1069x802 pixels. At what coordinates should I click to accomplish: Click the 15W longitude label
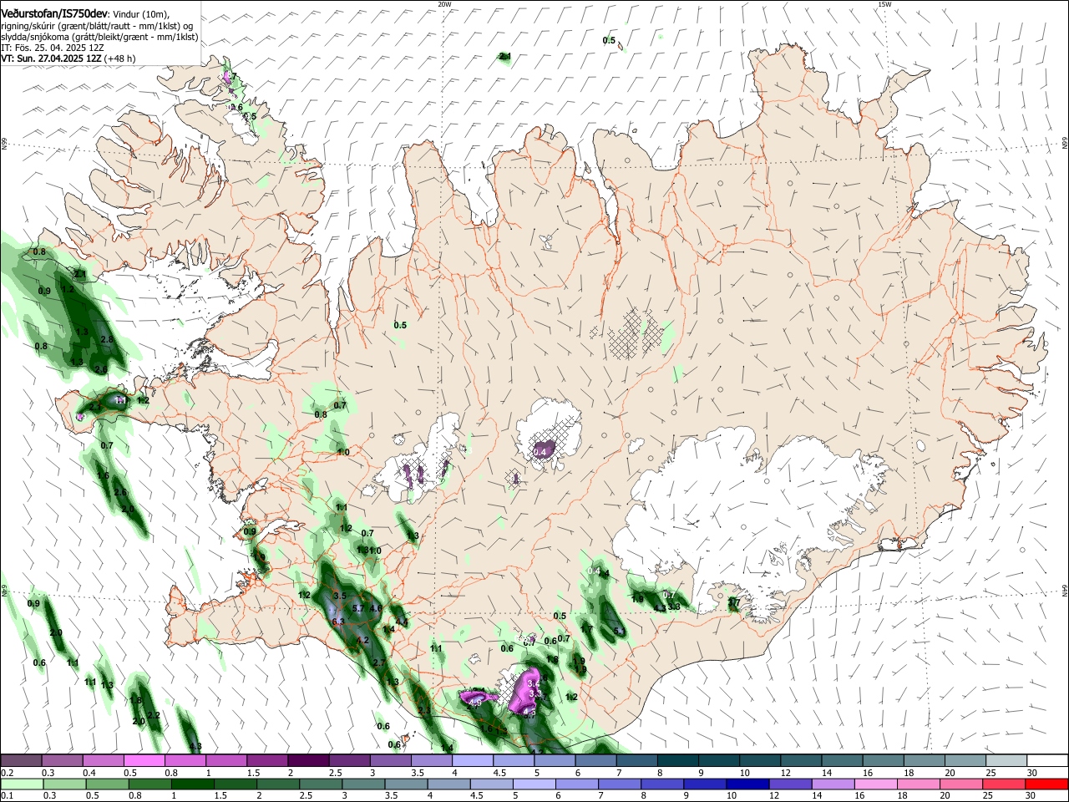point(884,4)
